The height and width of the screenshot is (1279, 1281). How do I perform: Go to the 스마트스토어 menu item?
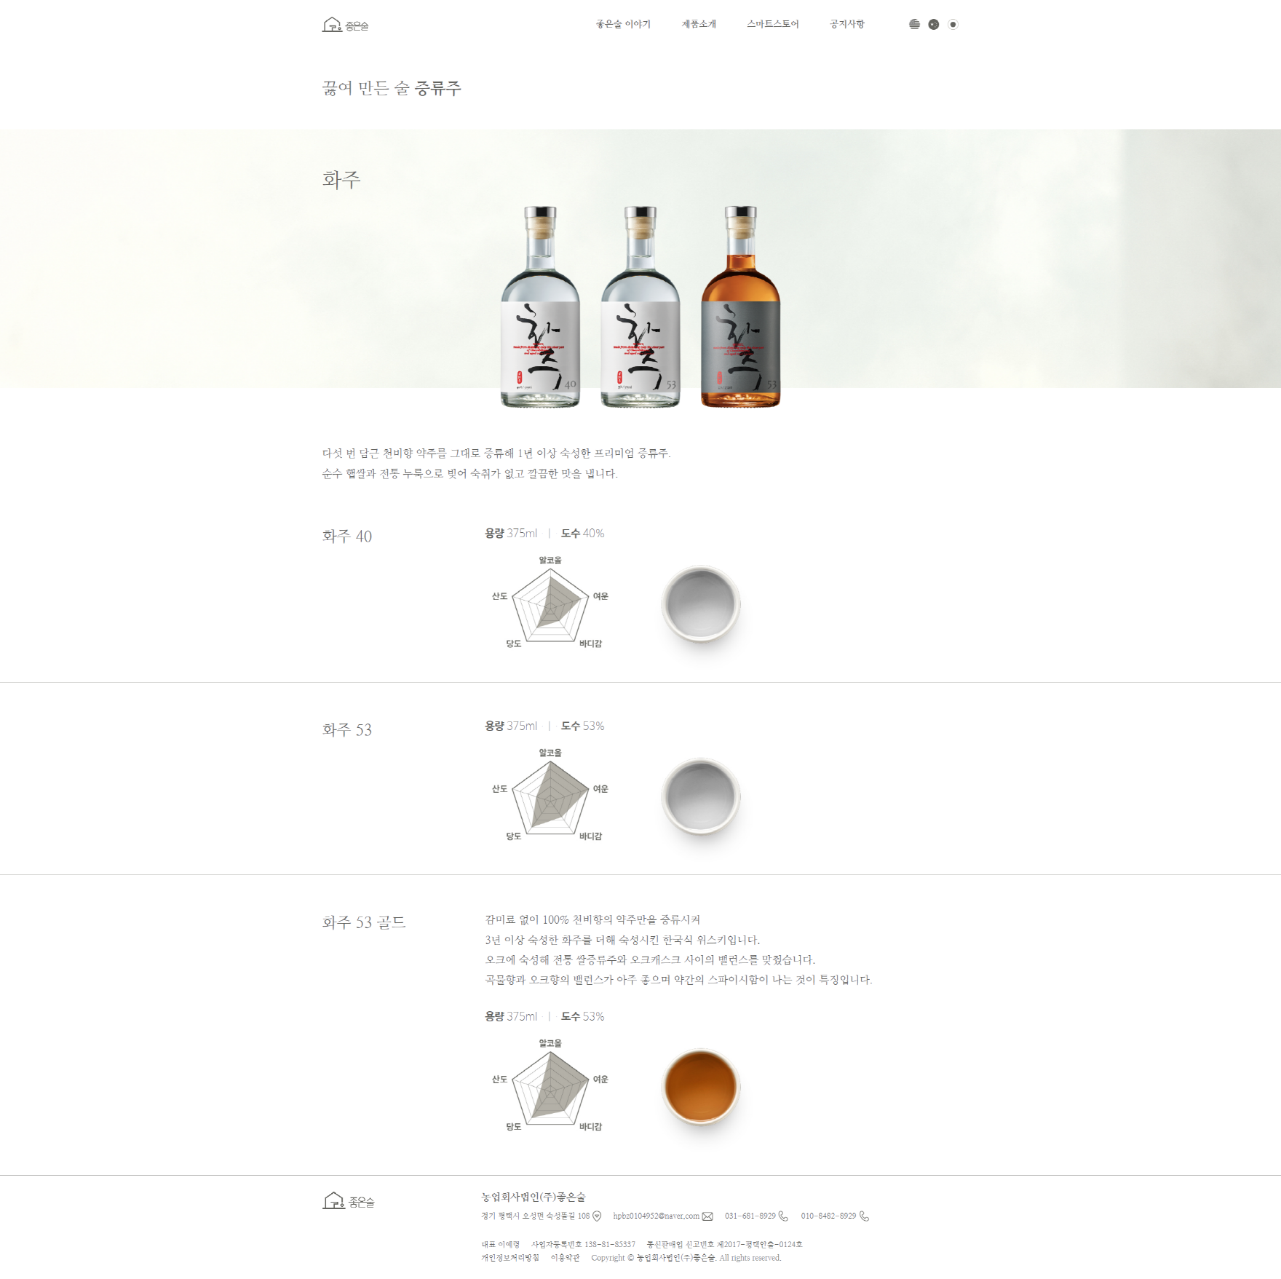click(x=773, y=24)
